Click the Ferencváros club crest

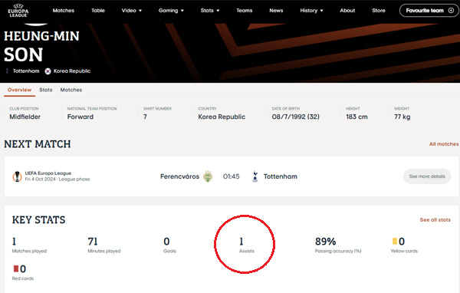point(208,176)
